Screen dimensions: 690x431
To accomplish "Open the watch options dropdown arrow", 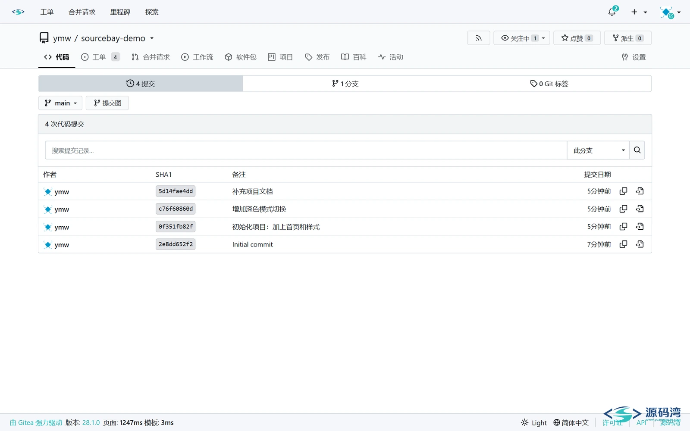I will [x=543, y=38].
